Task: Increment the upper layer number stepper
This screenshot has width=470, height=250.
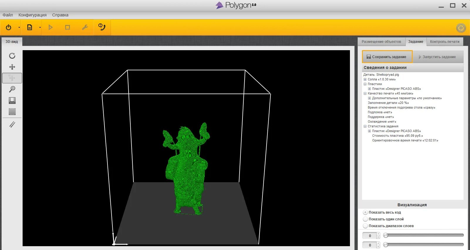Action: click(x=378, y=234)
